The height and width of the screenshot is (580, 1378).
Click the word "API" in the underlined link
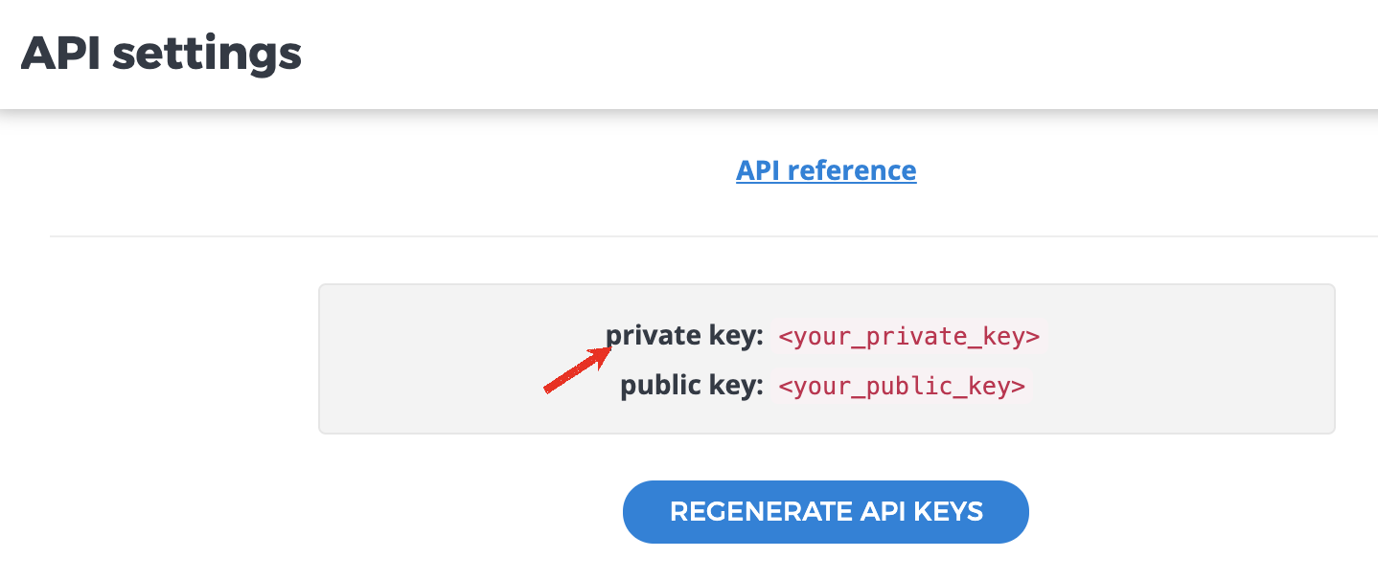click(758, 170)
